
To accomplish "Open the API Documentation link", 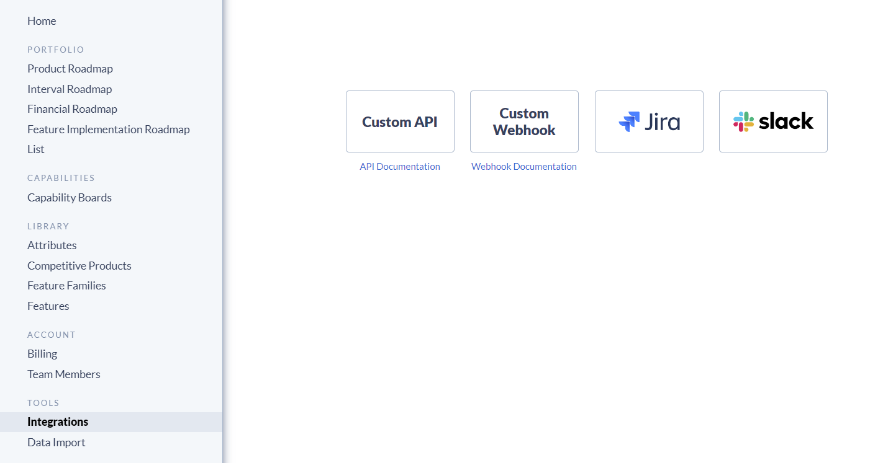I will [x=400, y=167].
